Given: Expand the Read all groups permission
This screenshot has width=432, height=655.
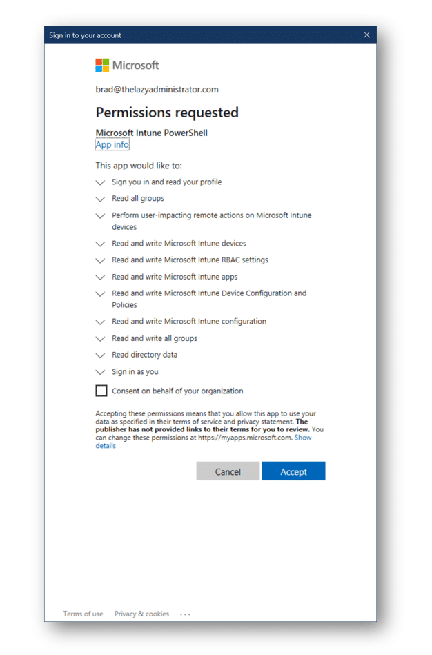Looking at the screenshot, I should click(x=100, y=199).
